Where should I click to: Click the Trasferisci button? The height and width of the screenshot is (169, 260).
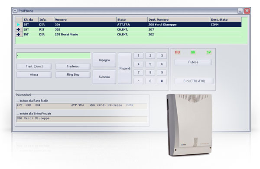coord(73,66)
